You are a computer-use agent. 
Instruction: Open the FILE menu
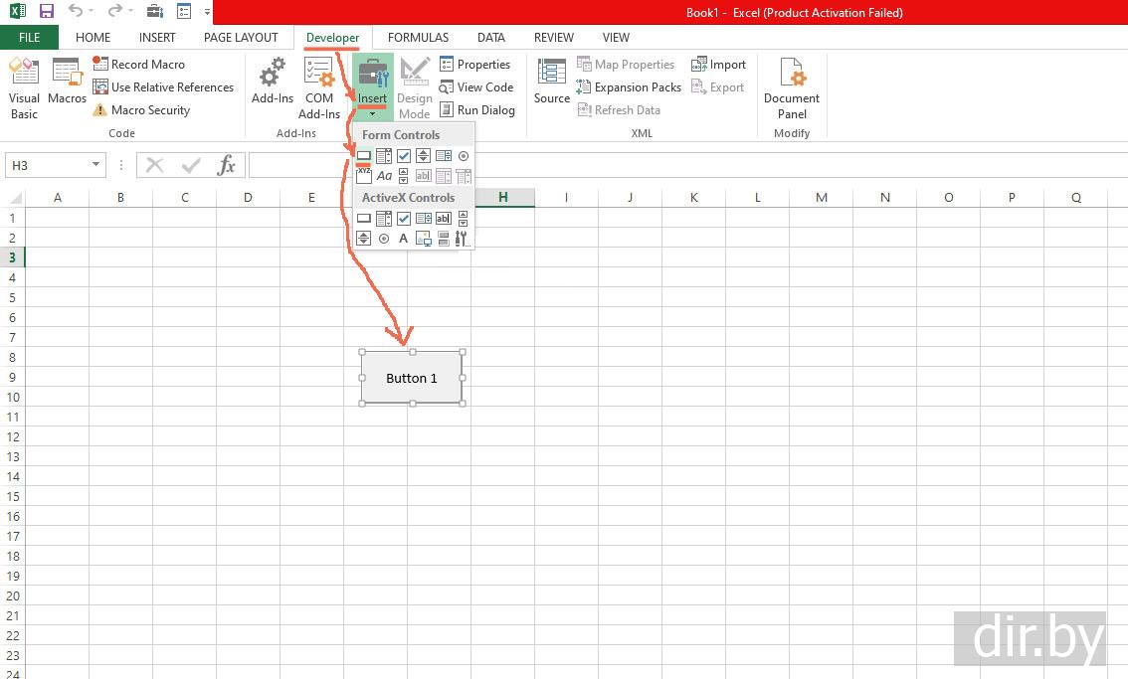29,38
